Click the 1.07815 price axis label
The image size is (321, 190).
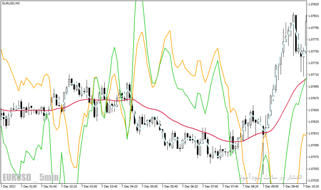pyautogui.click(x=314, y=16)
